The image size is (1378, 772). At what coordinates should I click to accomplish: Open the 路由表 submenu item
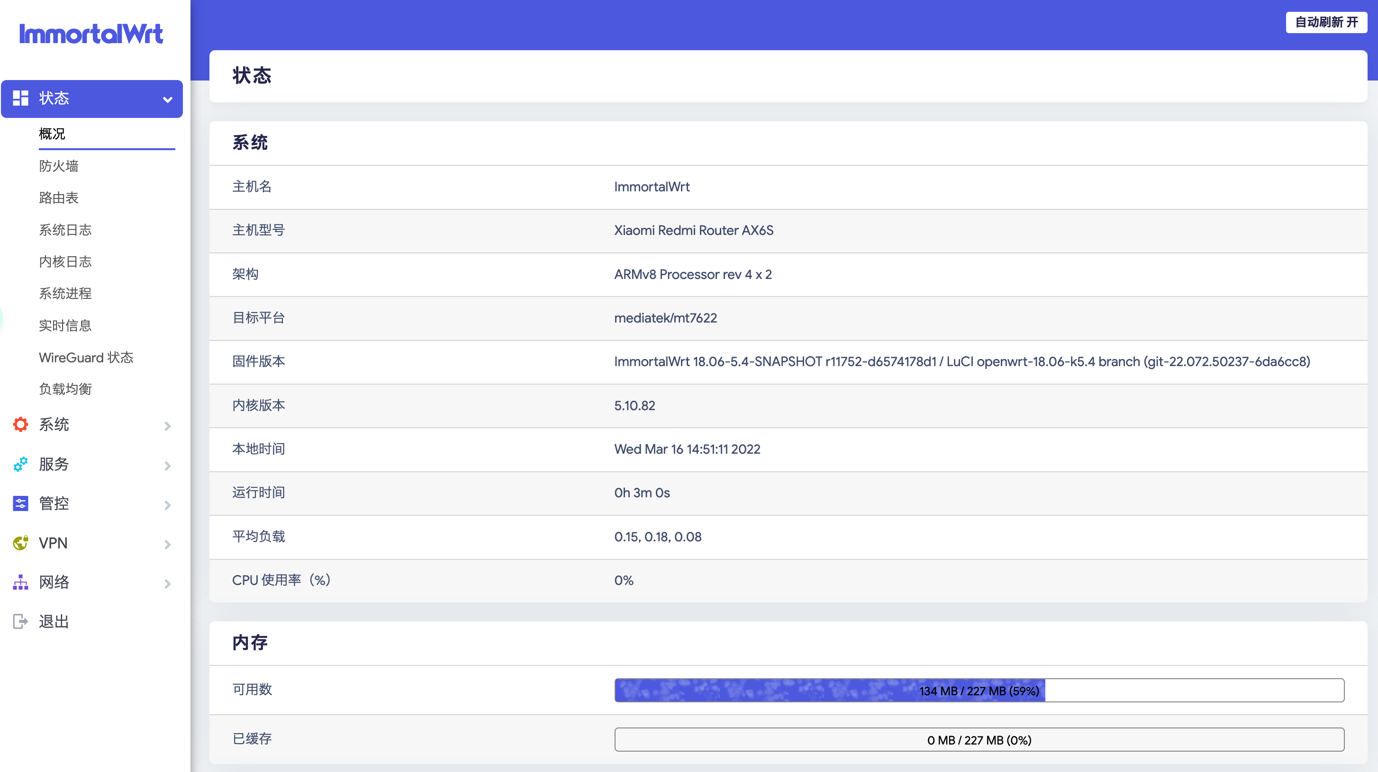59,198
